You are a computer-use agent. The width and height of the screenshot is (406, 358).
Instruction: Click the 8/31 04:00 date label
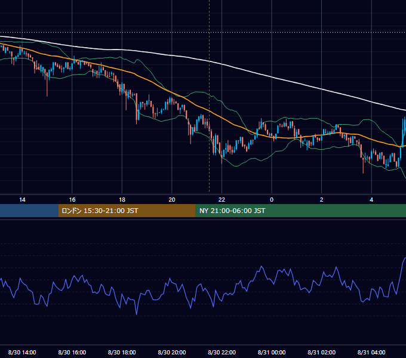[x=371, y=352]
